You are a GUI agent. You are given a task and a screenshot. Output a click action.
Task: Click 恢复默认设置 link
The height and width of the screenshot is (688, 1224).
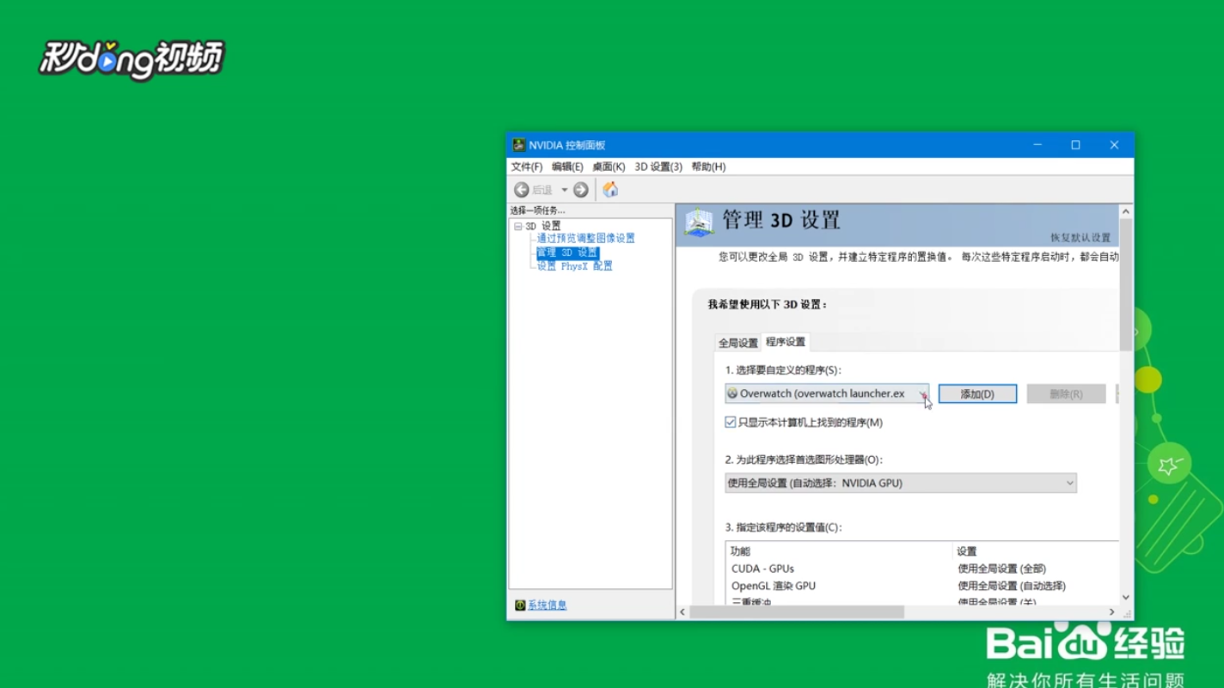1080,238
